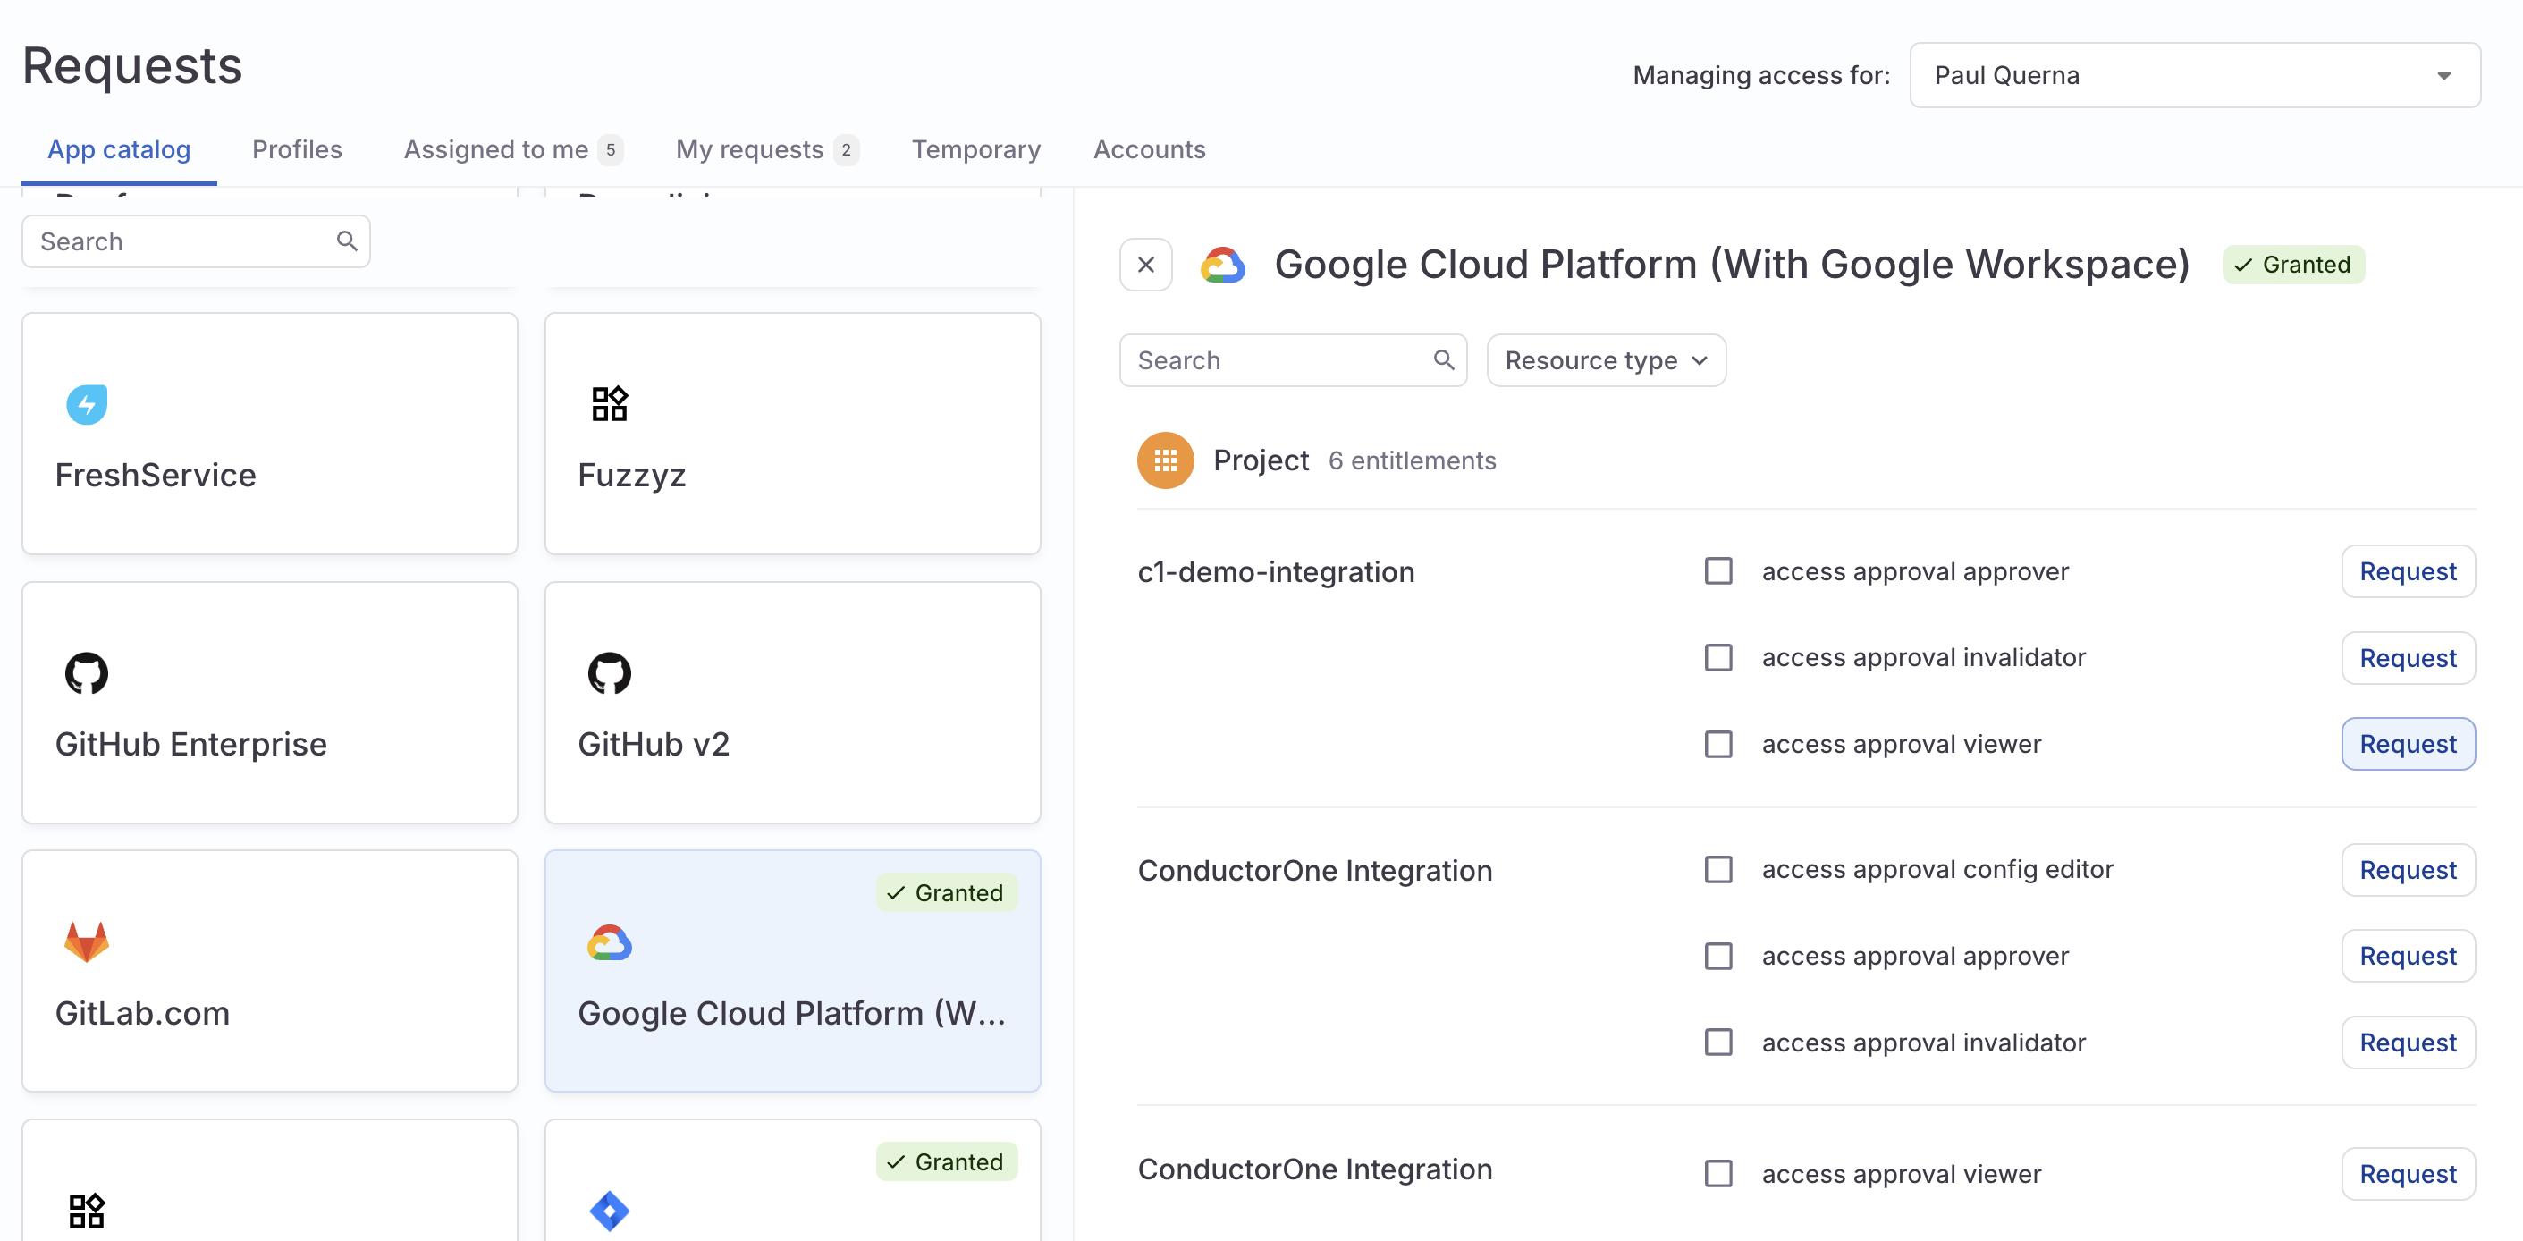Click the Google Cloud icon in the catalog card
Screen dimensions: 2523x1241
(x=609, y=942)
